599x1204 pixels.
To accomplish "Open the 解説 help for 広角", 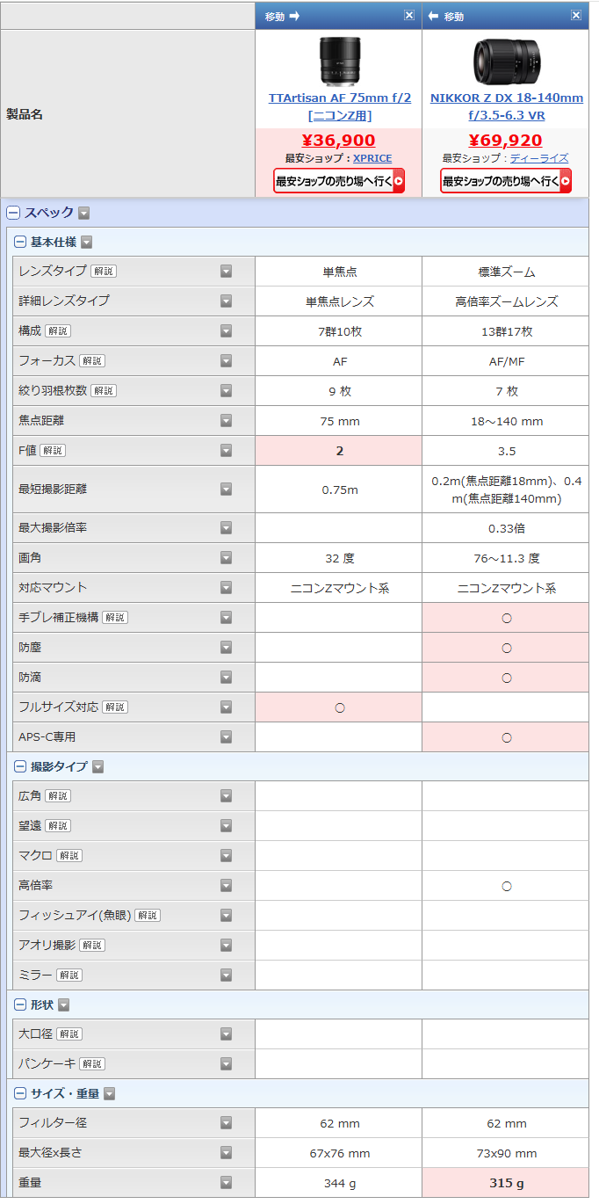I will point(57,796).
